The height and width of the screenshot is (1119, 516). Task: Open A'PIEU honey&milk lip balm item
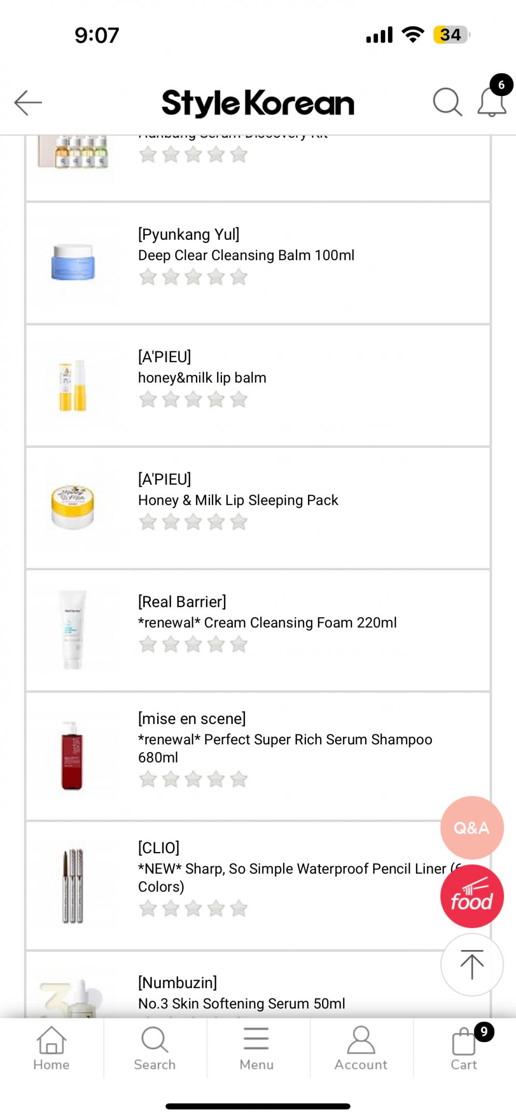point(202,377)
